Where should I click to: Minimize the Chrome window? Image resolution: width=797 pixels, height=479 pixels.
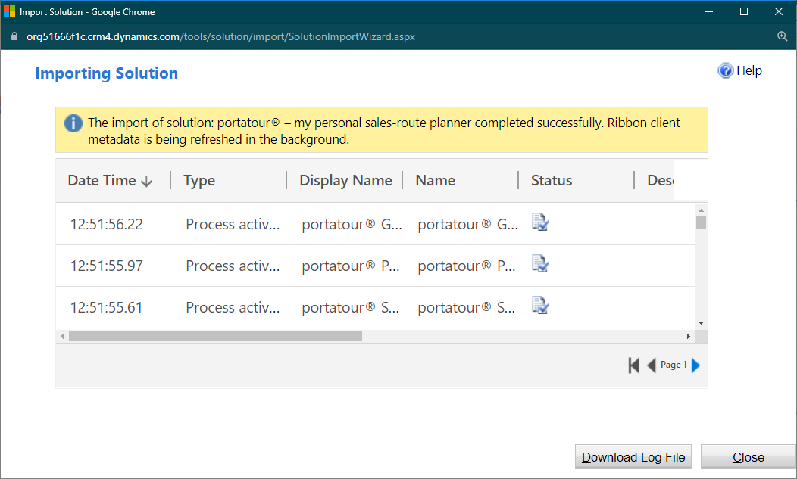coord(709,11)
